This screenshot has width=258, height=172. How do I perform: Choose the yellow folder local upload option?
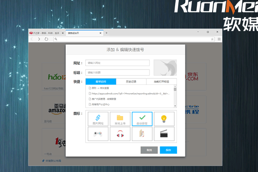point(120,119)
